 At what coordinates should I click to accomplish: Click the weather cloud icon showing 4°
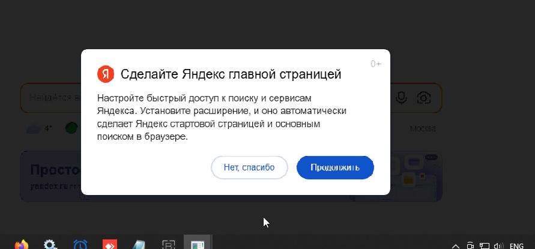pos(34,129)
